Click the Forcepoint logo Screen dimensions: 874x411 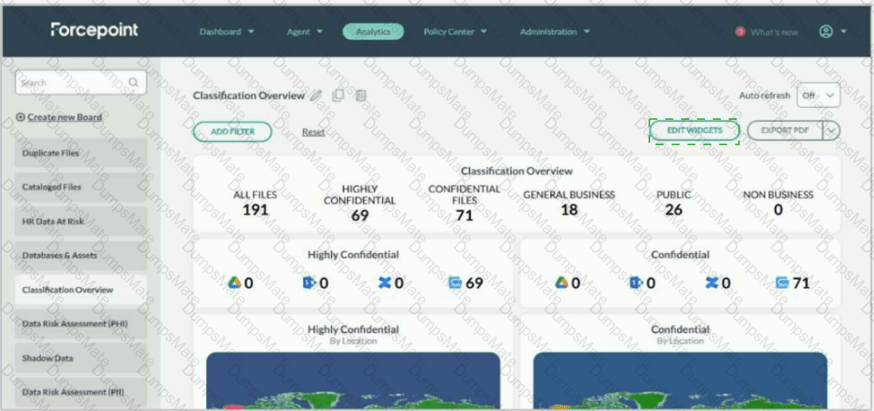click(x=94, y=30)
